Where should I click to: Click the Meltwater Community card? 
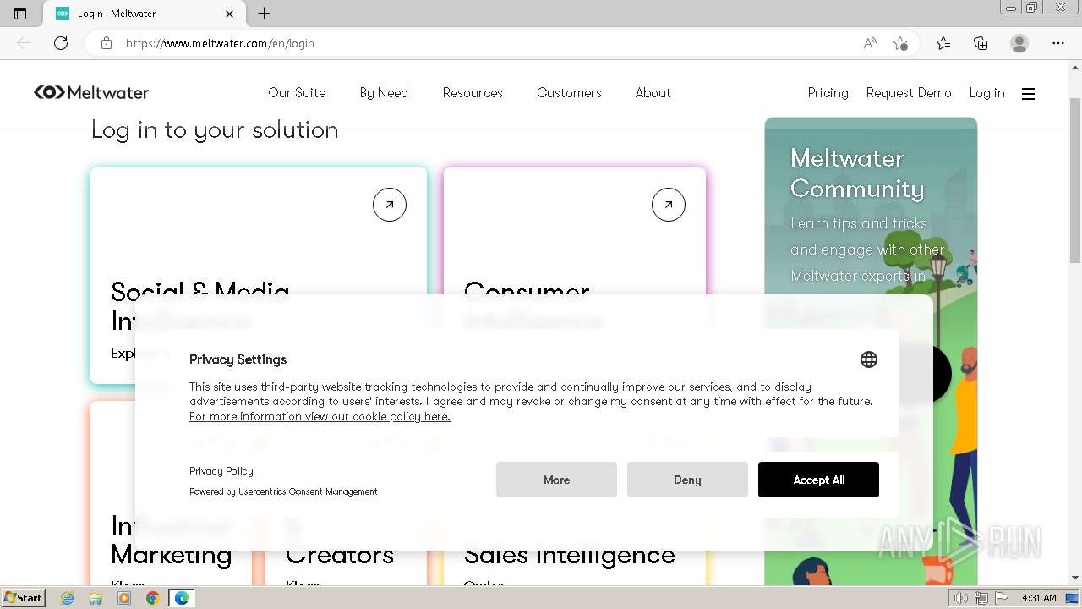pyautogui.click(x=871, y=351)
